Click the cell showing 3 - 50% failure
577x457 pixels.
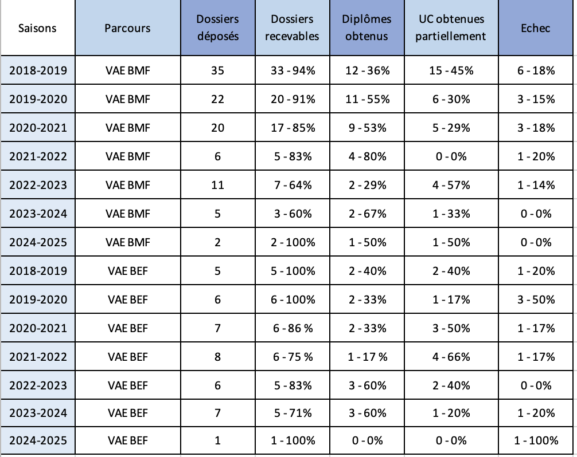(x=536, y=300)
